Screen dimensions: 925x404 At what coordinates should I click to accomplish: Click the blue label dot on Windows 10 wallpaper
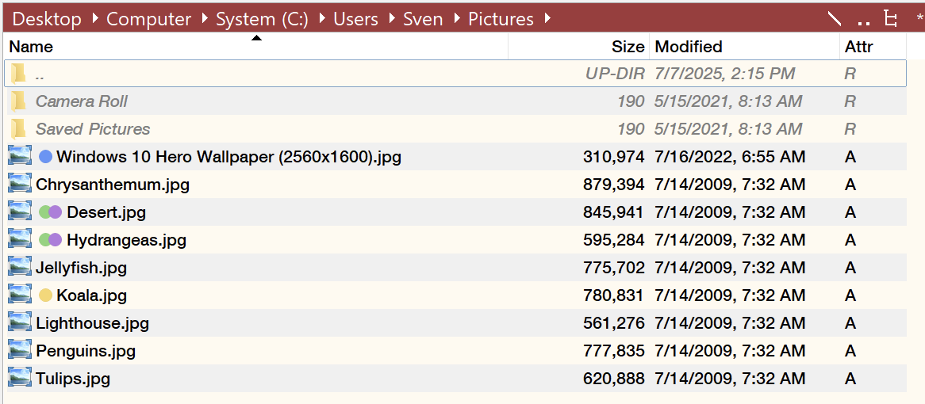point(45,157)
